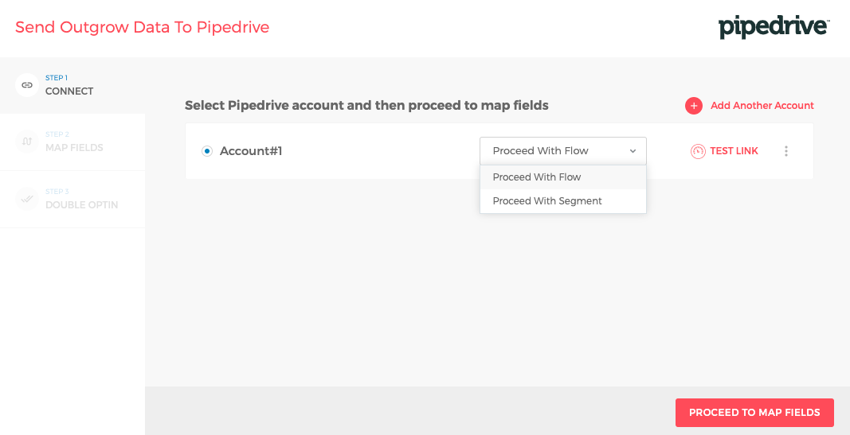Click the Test Link gauge icon
Image resolution: width=850 pixels, height=435 pixels.
(698, 151)
